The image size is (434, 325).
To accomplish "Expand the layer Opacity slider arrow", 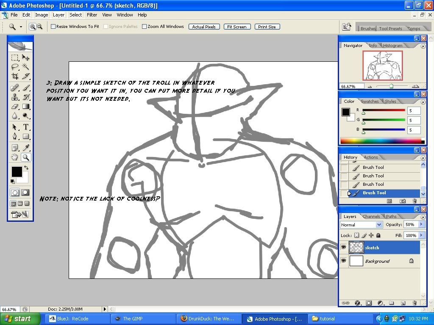I will pyautogui.click(x=421, y=225).
